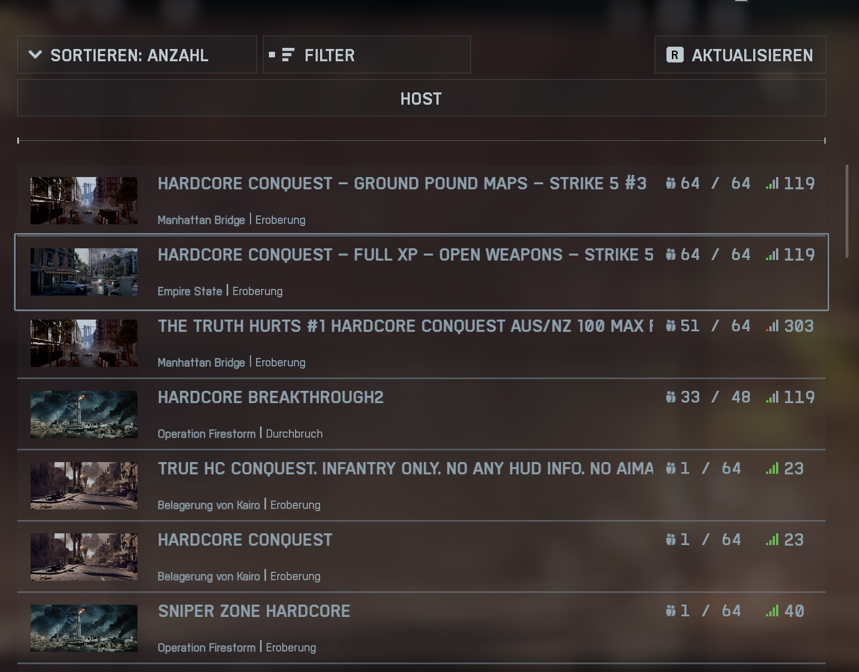
Task: Click Operation Firestorm thumbnail for Hardcore Breakthrough2
Action: tap(84, 415)
